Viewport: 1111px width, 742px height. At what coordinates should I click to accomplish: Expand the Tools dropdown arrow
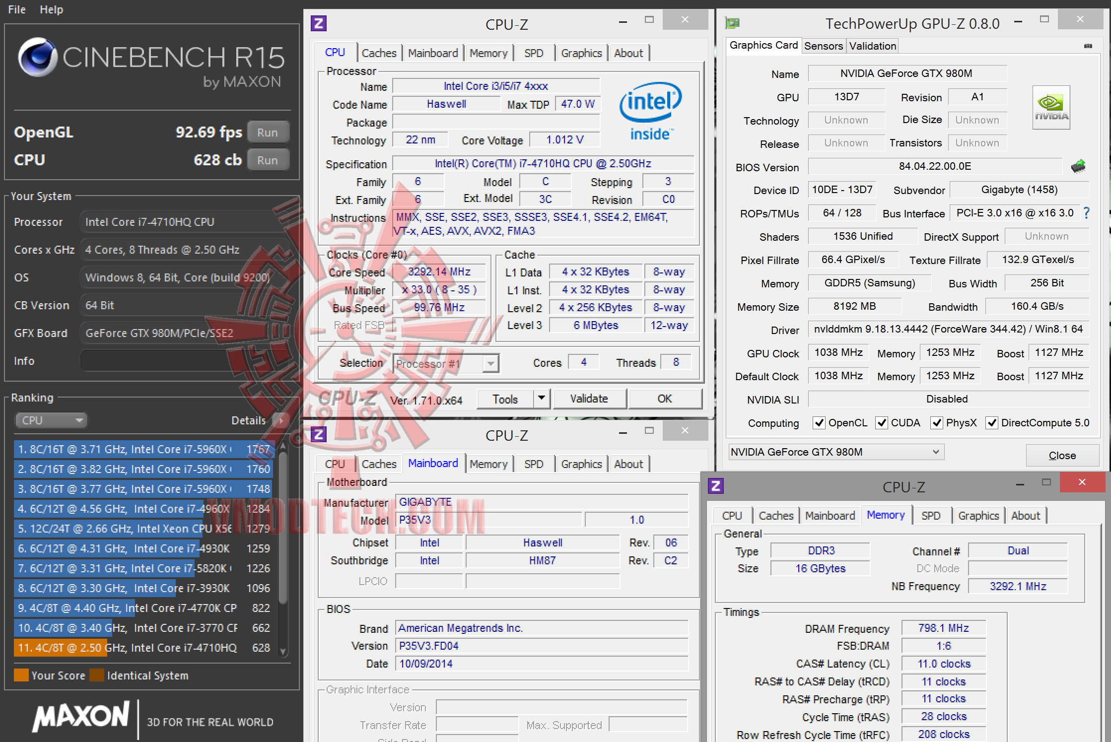542,399
